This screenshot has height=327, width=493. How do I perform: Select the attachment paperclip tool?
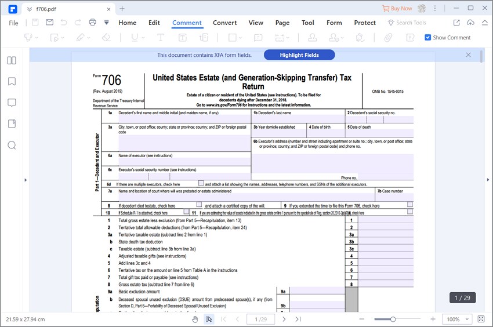coord(388,38)
